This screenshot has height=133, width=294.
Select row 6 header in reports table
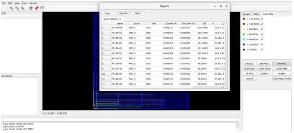click(x=107, y=53)
